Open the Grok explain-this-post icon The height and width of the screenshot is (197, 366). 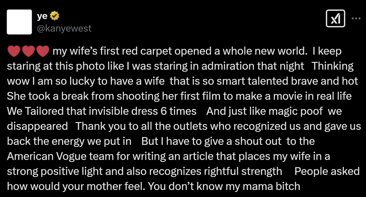(335, 18)
